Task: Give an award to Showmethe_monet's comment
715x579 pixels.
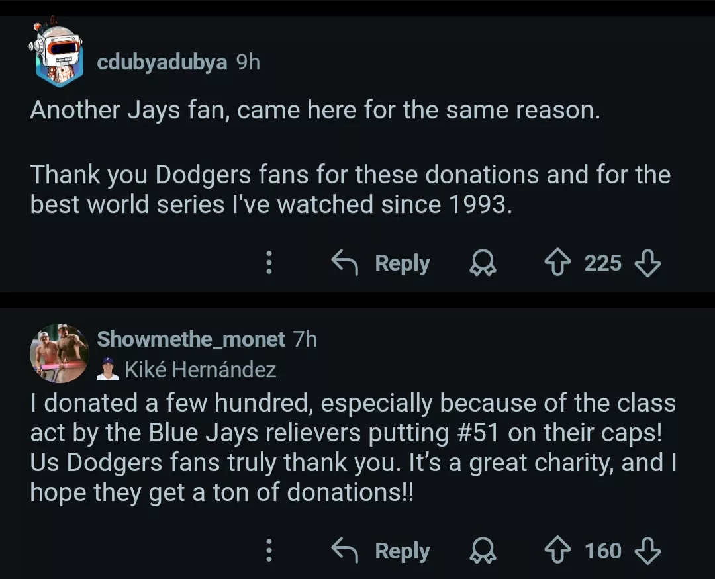Action: [x=483, y=551]
